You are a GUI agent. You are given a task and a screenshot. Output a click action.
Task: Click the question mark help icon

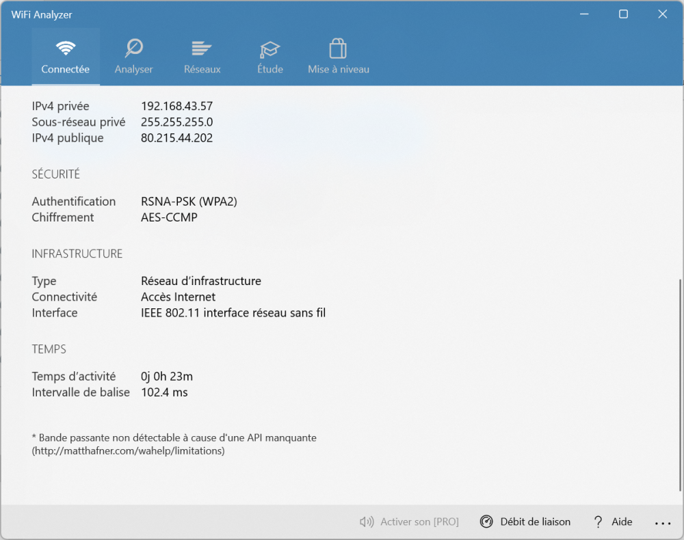[598, 522]
